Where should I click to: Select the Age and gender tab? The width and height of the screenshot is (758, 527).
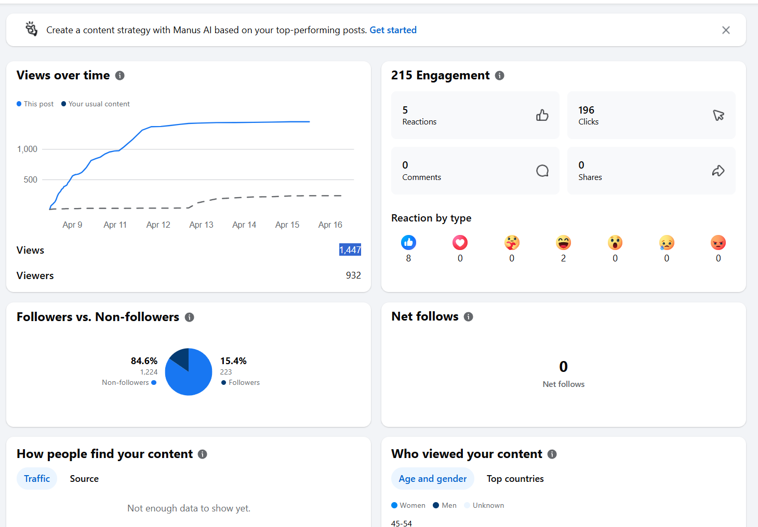tap(432, 479)
